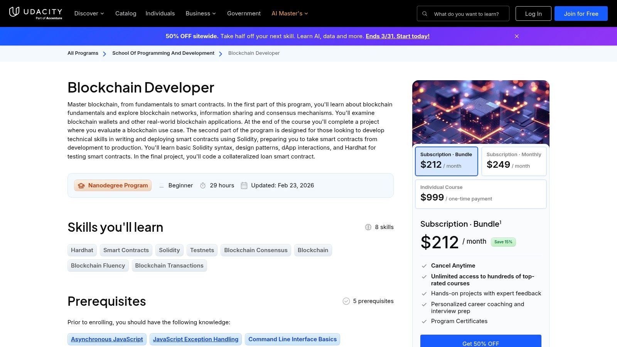The width and height of the screenshot is (617, 347).
Task: Focus the 'What do you want to learn?' search field
Action: [463, 13]
